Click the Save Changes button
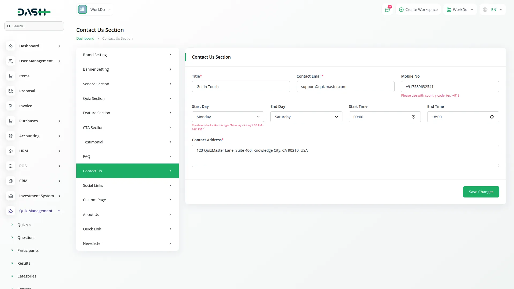 pos(481,192)
